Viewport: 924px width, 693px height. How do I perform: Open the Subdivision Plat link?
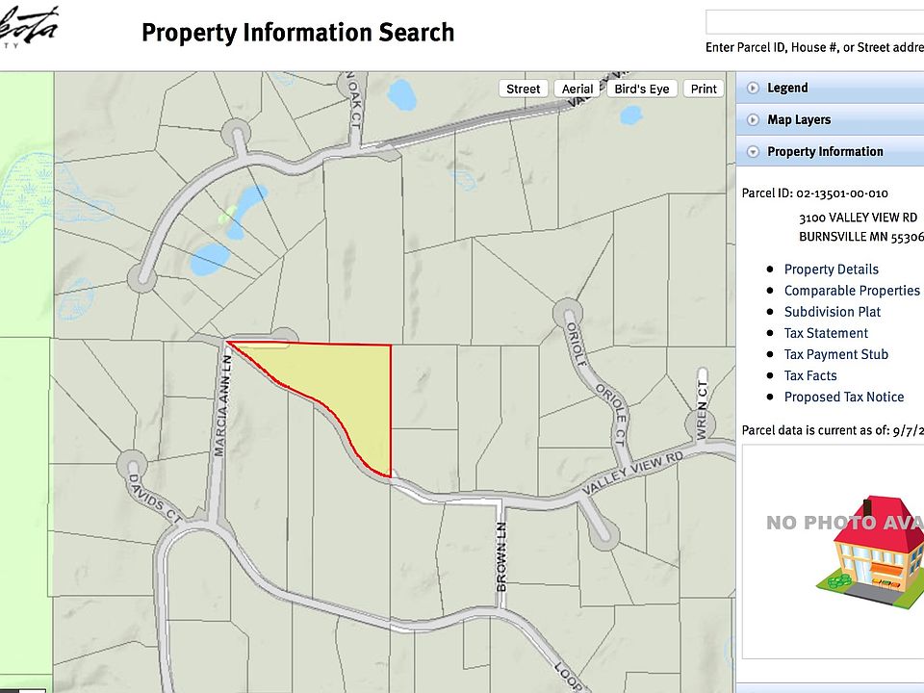[832, 312]
